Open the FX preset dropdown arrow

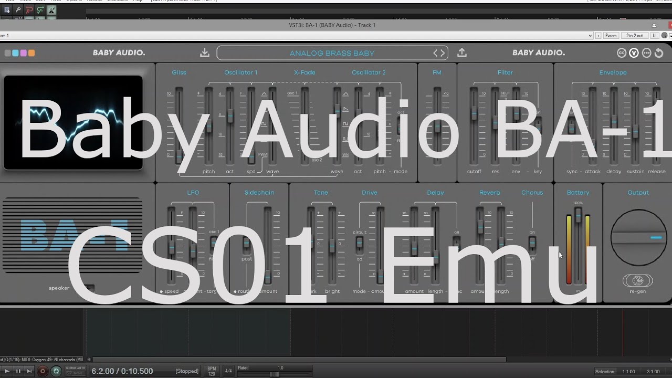(590, 36)
